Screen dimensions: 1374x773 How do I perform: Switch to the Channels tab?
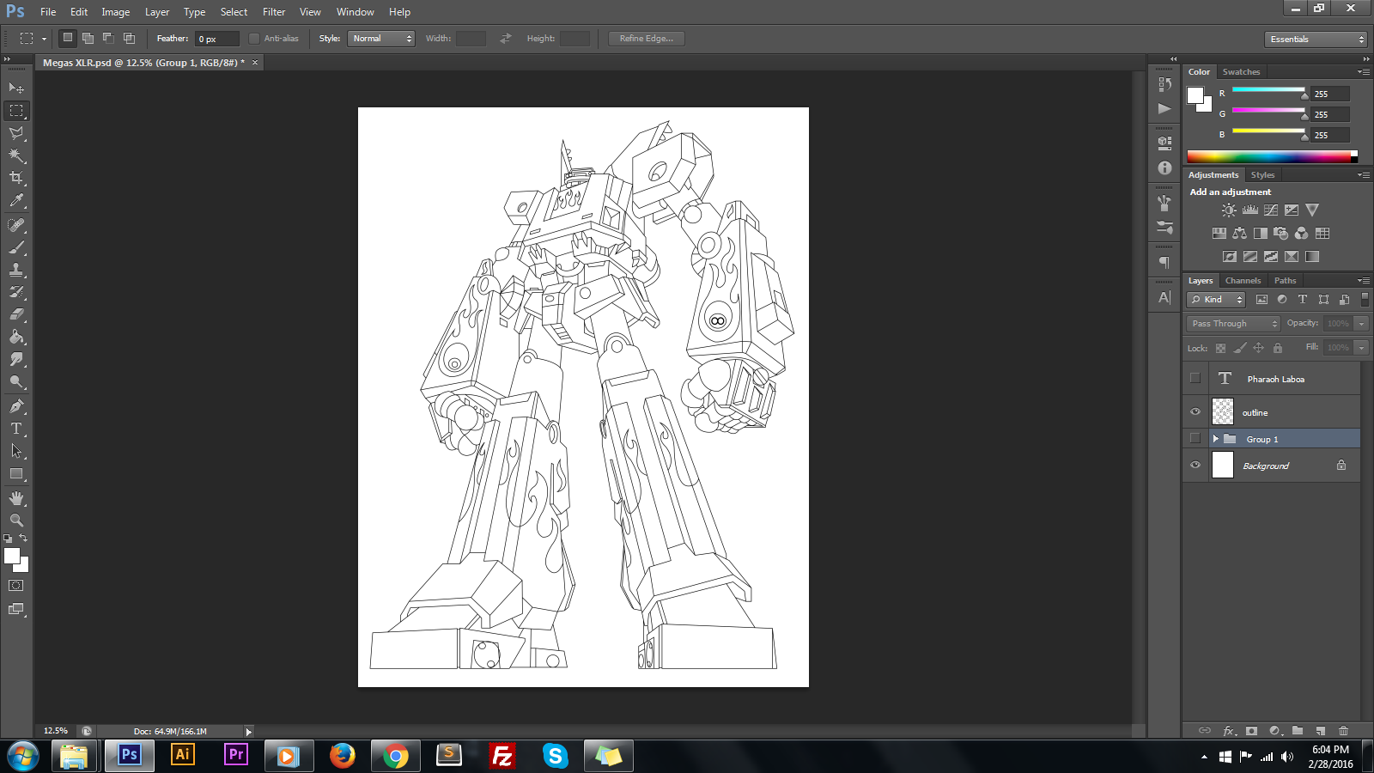pos(1243,281)
